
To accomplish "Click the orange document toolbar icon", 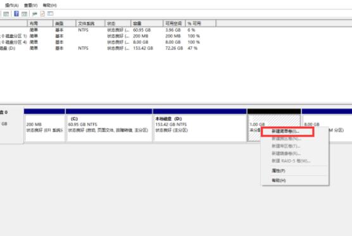I will 42,14.
